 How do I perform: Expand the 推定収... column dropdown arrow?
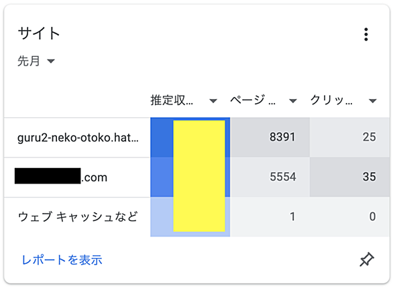coord(213,101)
